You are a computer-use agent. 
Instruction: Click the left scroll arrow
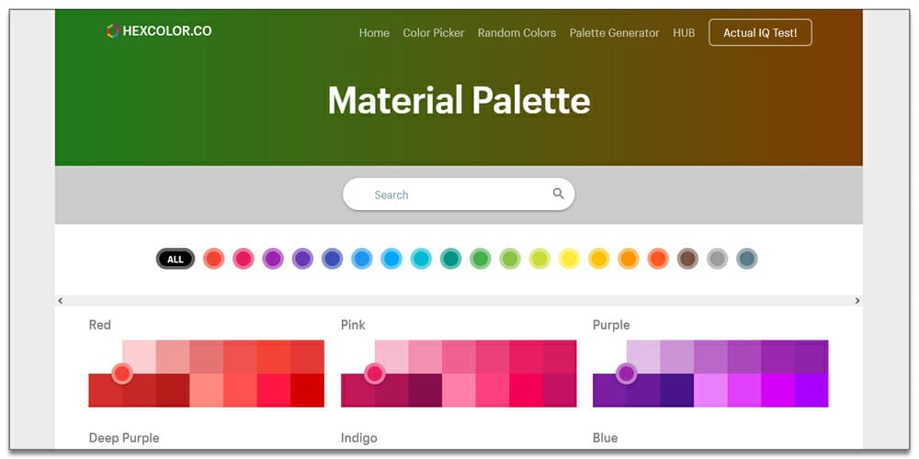pos(61,300)
